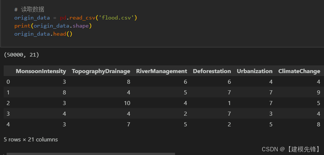
Task: Click the value 10 in TopographyDrainage column
Action: pos(127,103)
